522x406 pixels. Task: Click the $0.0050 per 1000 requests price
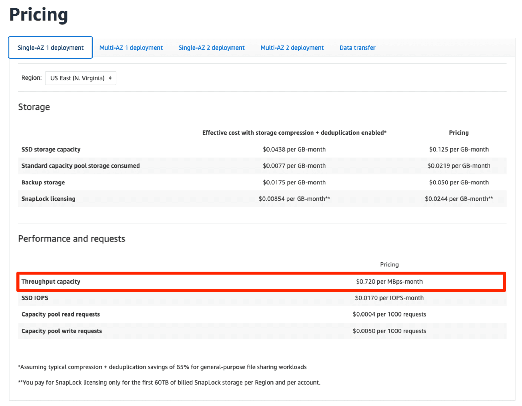point(389,331)
